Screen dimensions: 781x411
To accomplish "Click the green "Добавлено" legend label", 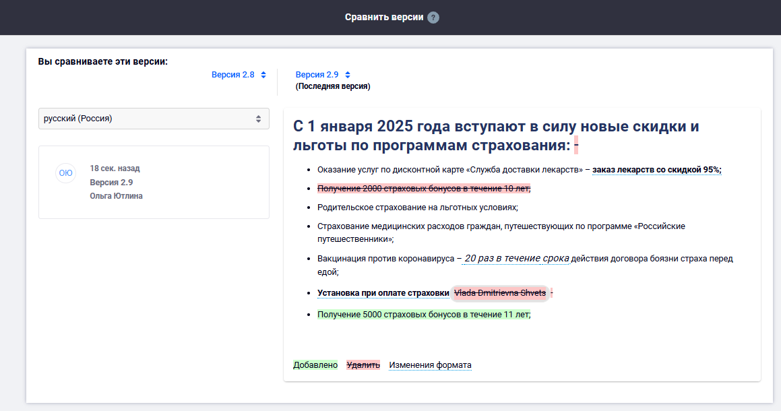I will coord(315,365).
